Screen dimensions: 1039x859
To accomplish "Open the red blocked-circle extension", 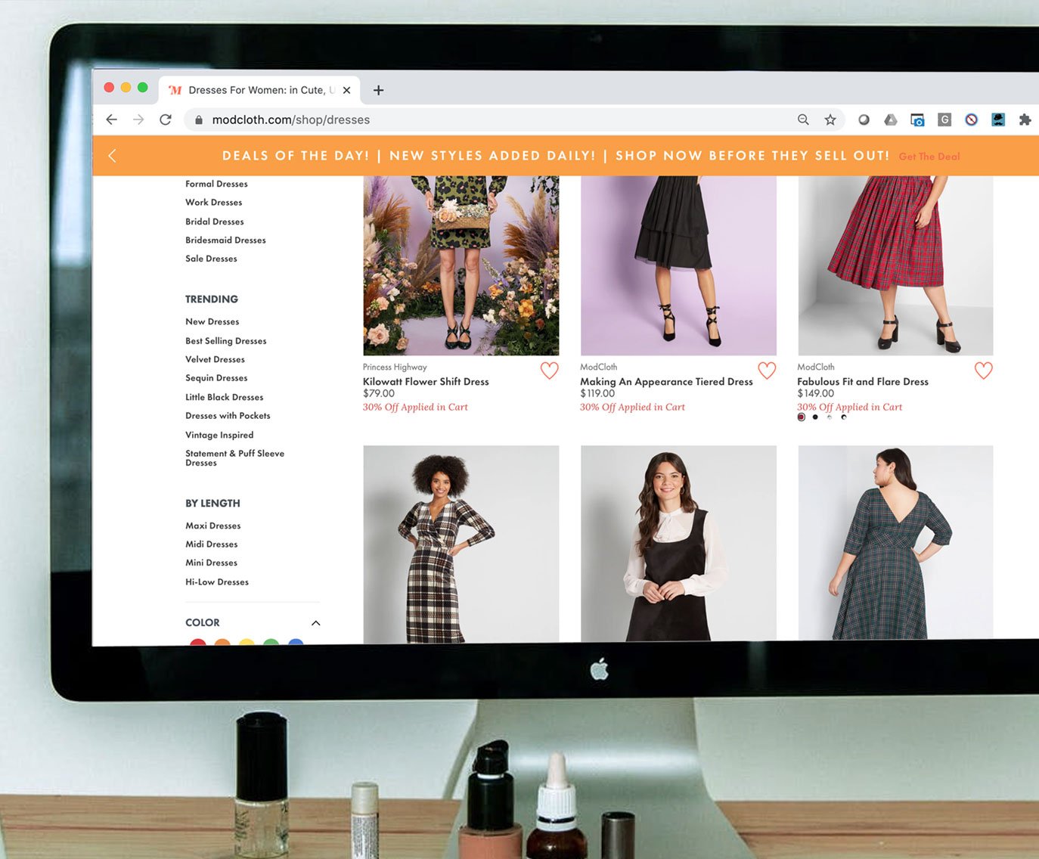I will (x=972, y=119).
